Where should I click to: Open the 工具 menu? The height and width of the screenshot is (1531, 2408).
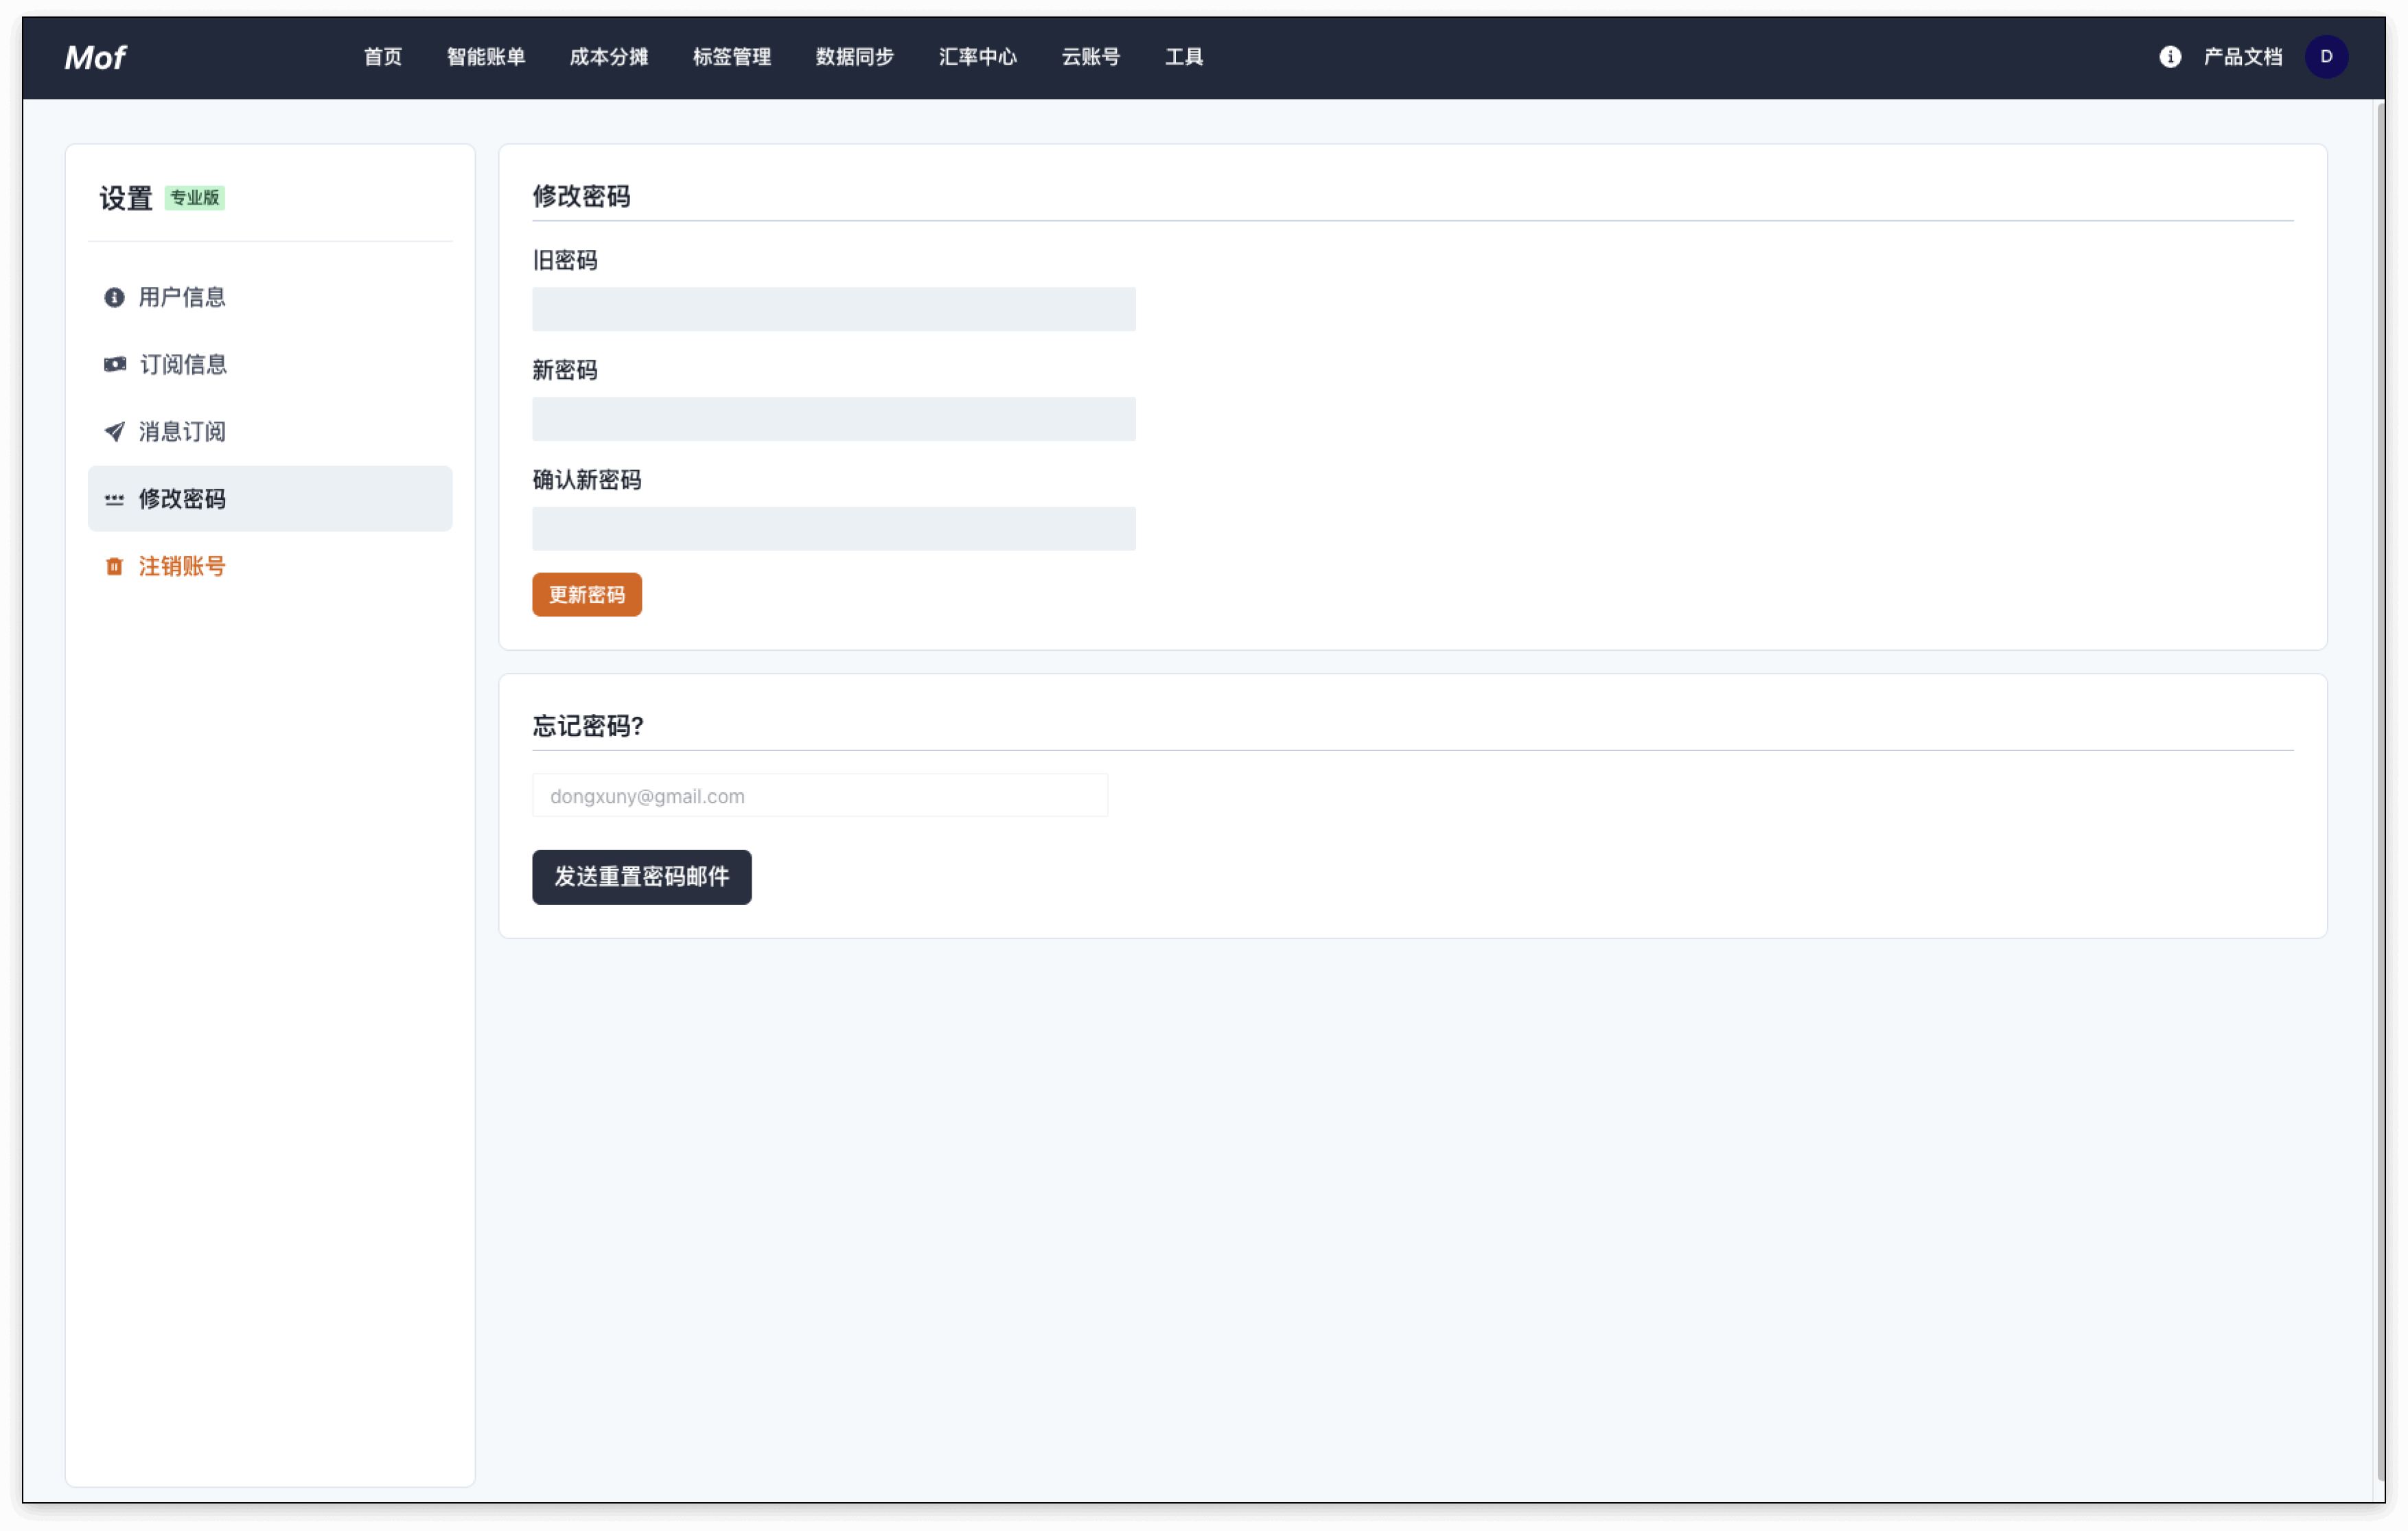coord(1183,57)
